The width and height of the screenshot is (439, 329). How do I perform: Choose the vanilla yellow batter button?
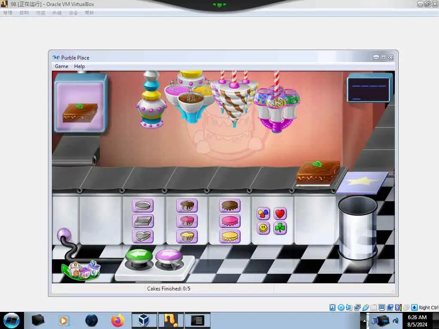coord(187,236)
